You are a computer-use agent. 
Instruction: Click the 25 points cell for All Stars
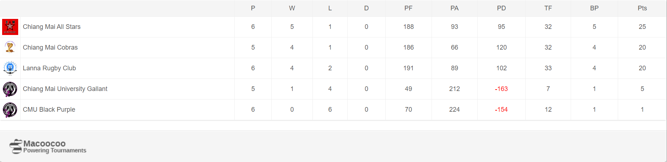(x=642, y=27)
